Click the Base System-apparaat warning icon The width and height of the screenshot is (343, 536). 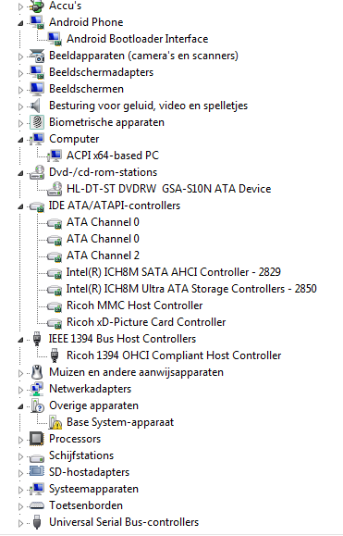click(x=55, y=422)
